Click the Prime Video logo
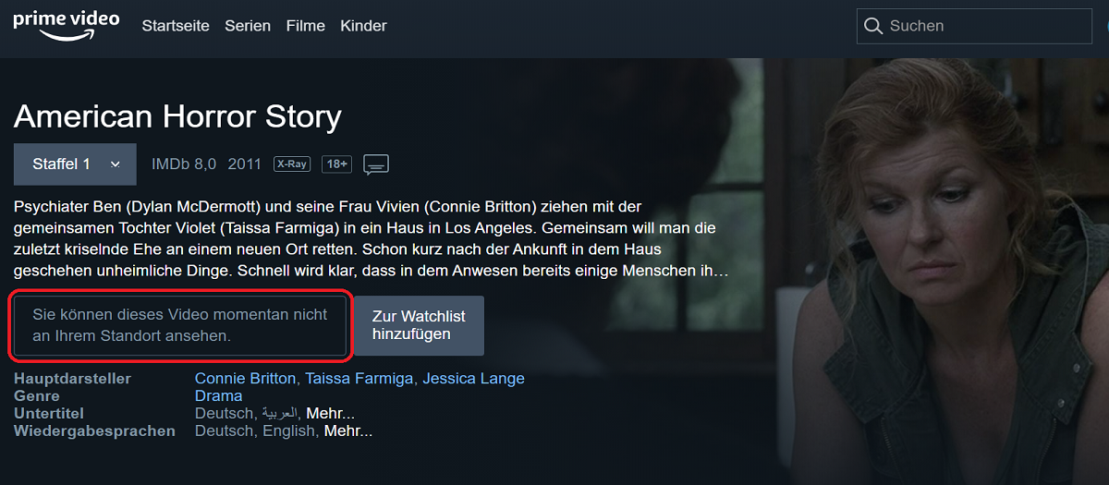Viewport: 1109px width, 485px height. tap(66, 26)
